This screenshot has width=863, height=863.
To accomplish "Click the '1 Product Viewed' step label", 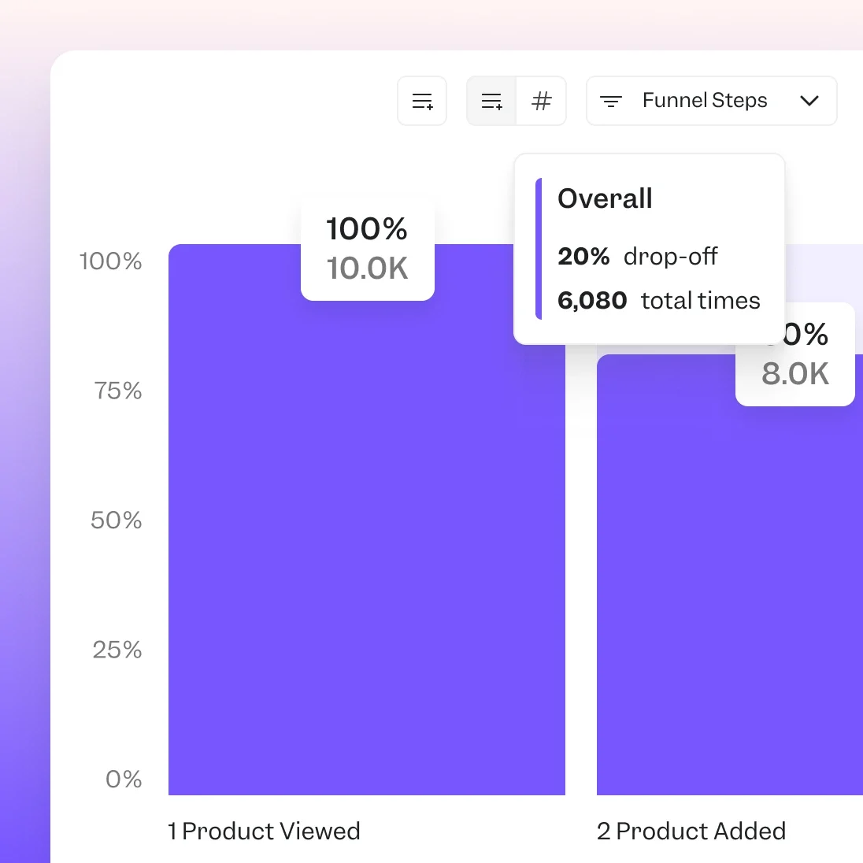I will tap(264, 831).
